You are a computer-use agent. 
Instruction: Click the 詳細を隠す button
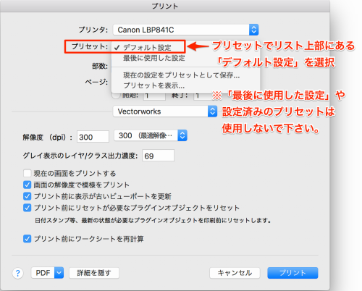94,273
